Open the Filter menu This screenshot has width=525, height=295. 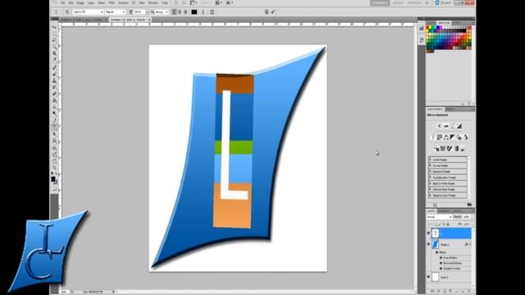coord(112,3)
